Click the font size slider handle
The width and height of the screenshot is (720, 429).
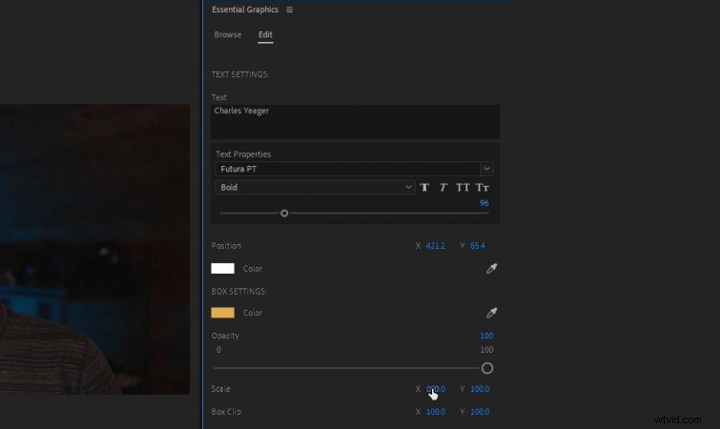pyautogui.click(x=284, y=214)
